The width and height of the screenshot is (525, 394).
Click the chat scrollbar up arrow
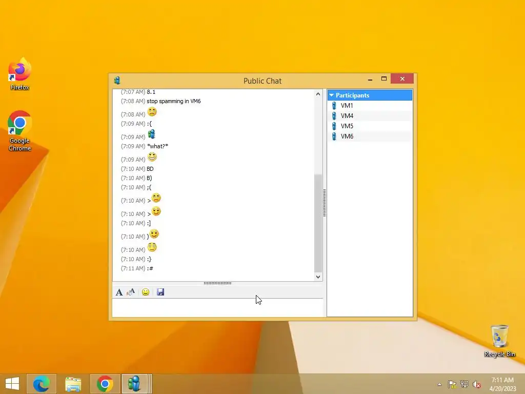click(x=318, y=94)
